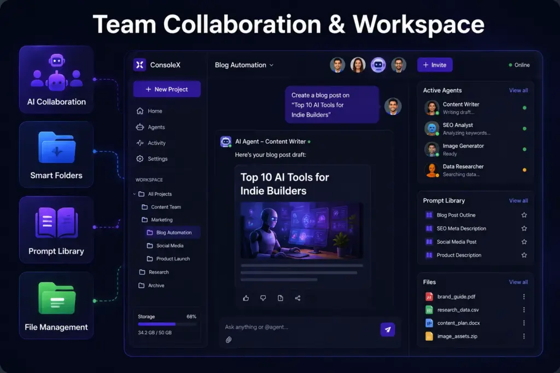Send the message with paper-plane icon
Image resolution: width=560 pixels, height=373 pixels.
point(388,329)
